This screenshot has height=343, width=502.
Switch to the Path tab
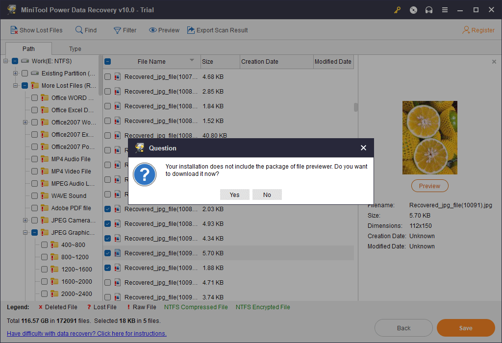pyautogui.click(x=28, y=49)
